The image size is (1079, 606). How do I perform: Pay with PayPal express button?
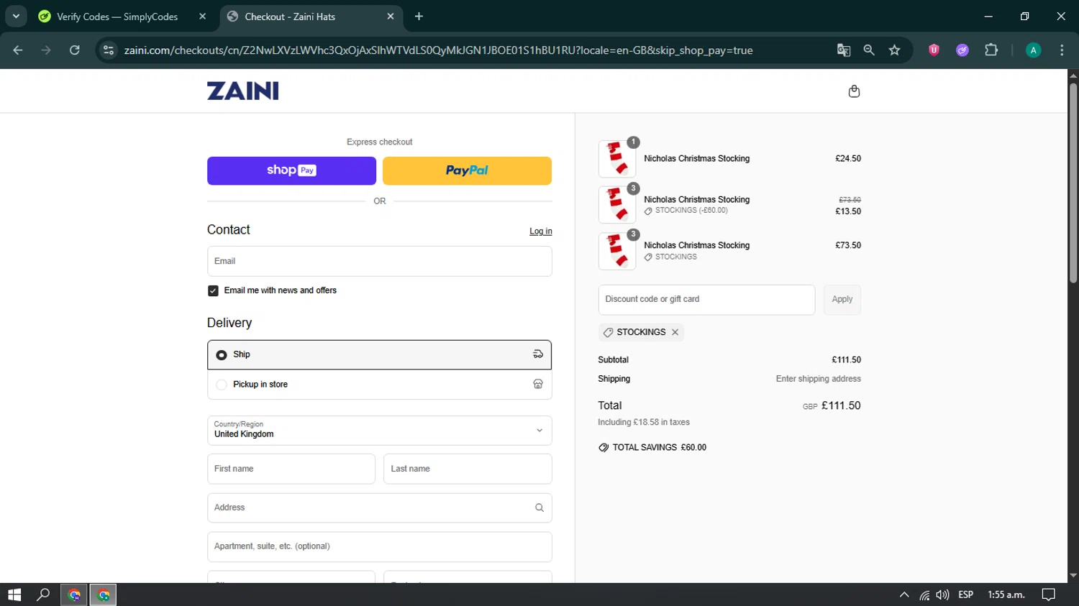pyautogui.click(x=467, y=170)
